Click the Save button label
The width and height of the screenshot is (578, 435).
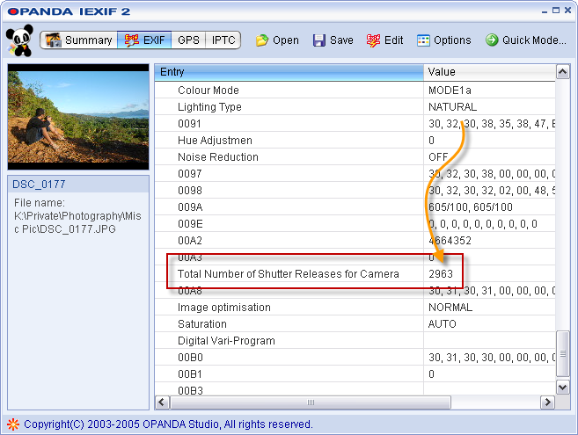[341, 40]
